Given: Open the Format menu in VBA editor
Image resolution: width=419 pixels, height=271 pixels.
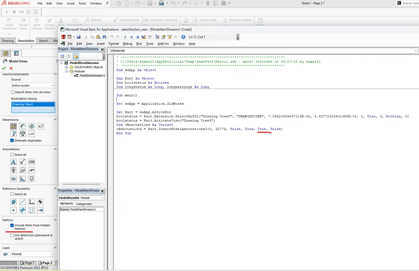Looking at the screenshot, I should (113, 44).
